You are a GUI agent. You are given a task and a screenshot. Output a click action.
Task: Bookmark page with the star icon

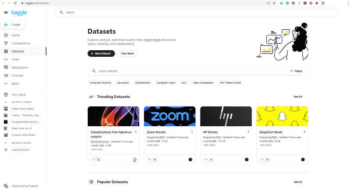(x=274, y=3)
